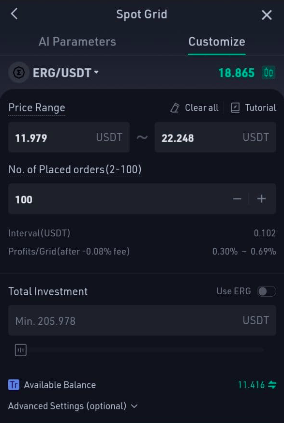Viewport: 284px width, 423px height.
Task: Increase placed orders with the plus button
Action: point(261,198)
